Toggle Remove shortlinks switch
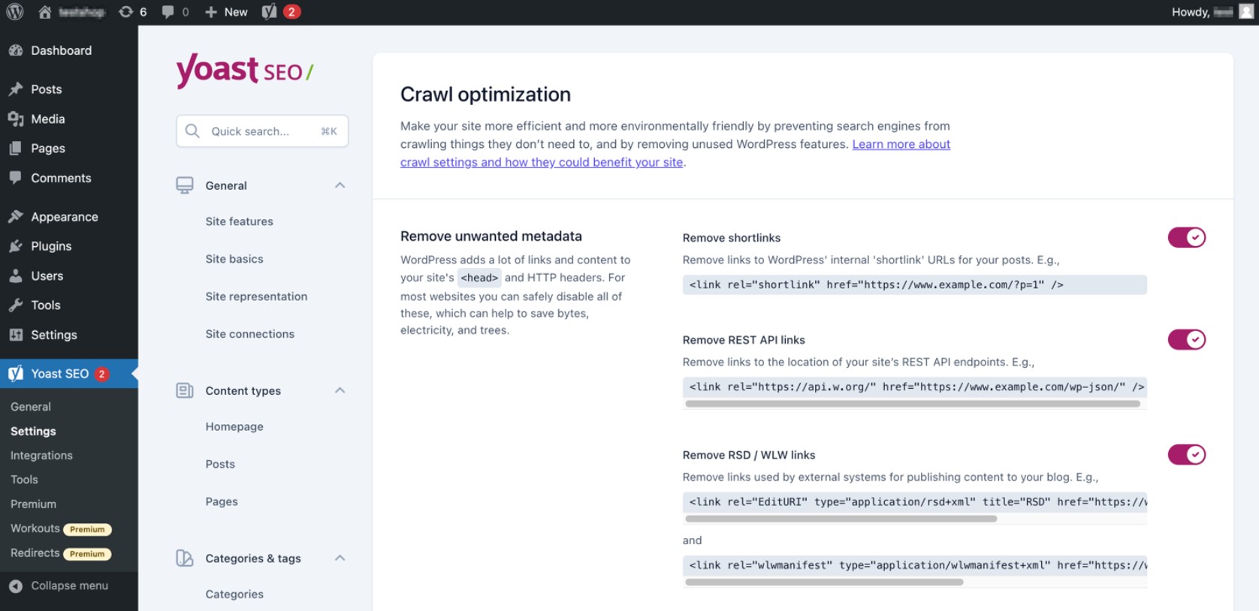 point(1187,237)
